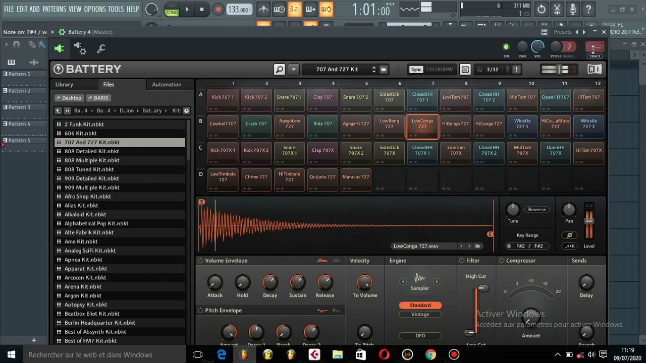This screenshot has width=646, height=363.
Task: Toggle the loop recording icon
Action: pos(326,9)
